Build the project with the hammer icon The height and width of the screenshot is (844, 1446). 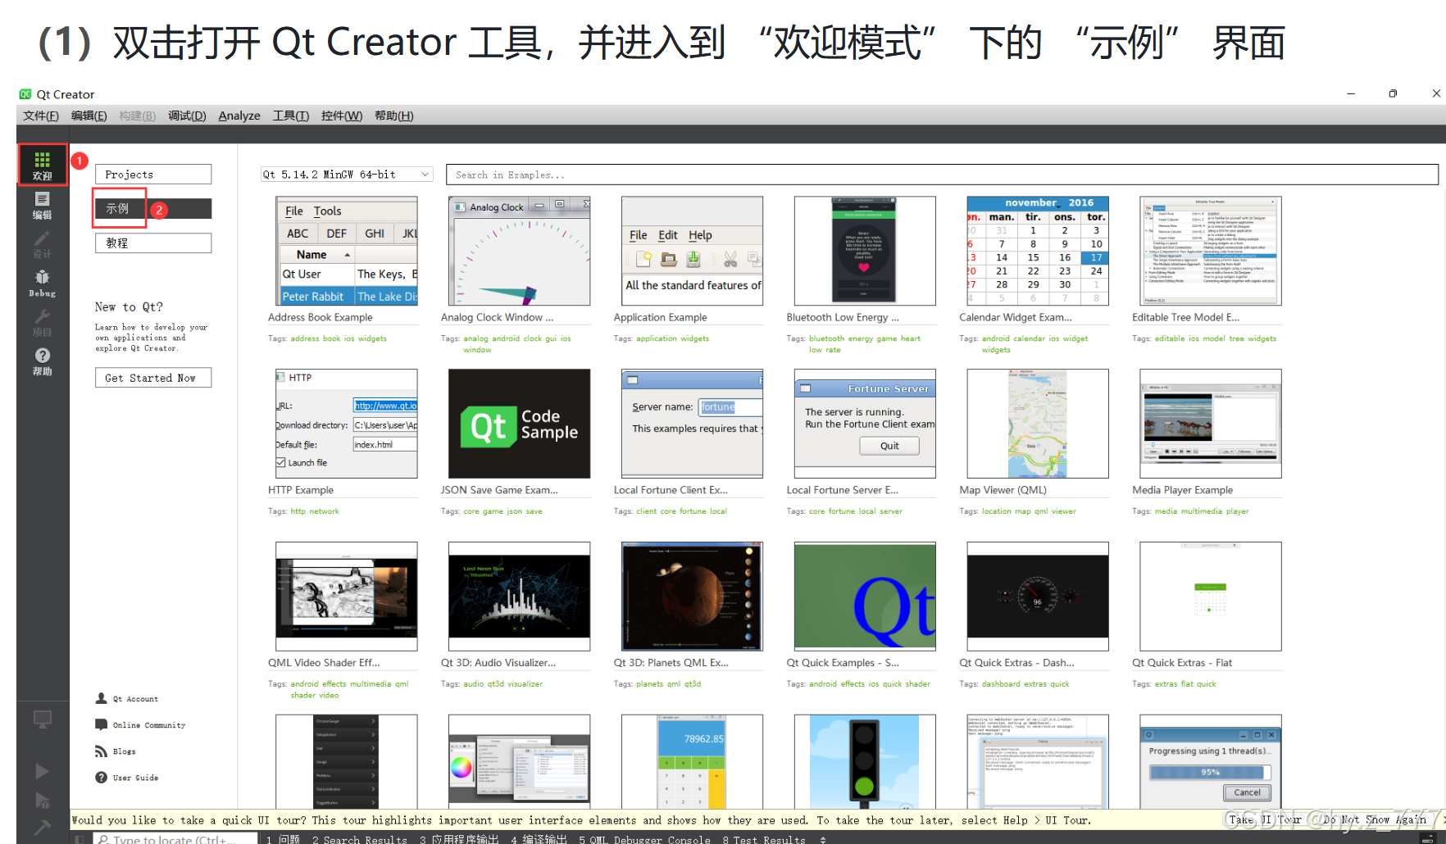[x=42, y=828]
